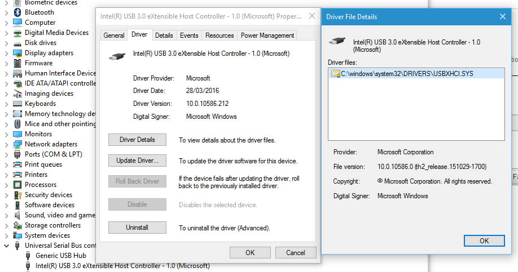Click the Driver Date value 28/03/2016
This screenshot has width=518, height=272.
coord(202,91)
